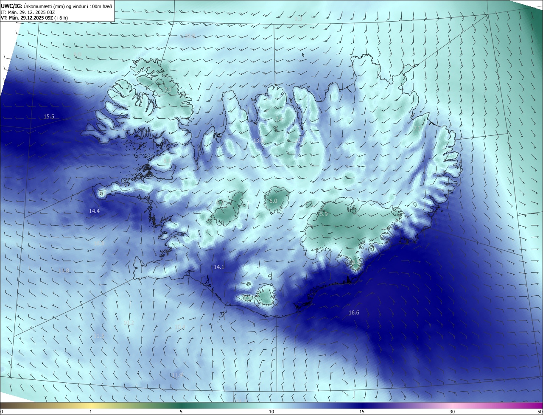Viewport: 543px width, 415px height.
Task: Click the 14.1 value label on the map
Action: point(219,267)
